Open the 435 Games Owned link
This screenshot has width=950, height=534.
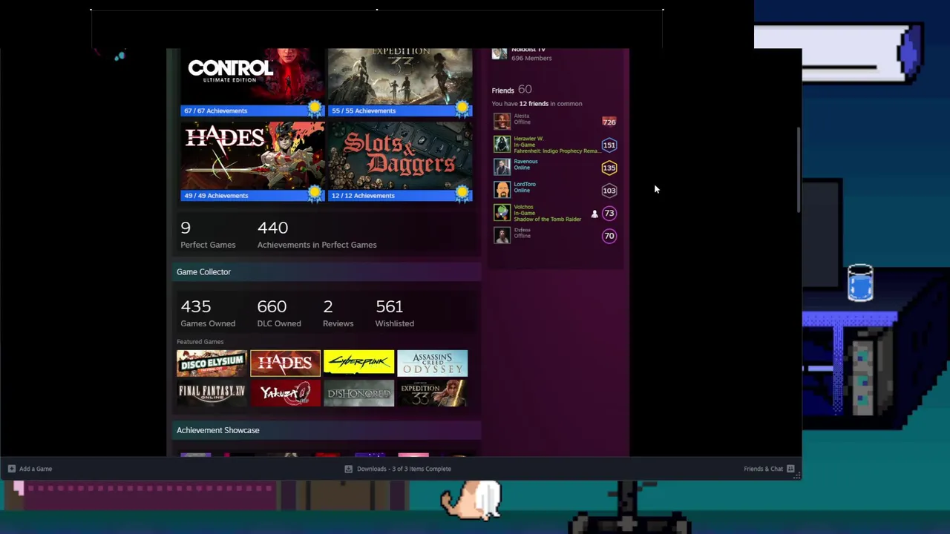[x=208, y=313]
